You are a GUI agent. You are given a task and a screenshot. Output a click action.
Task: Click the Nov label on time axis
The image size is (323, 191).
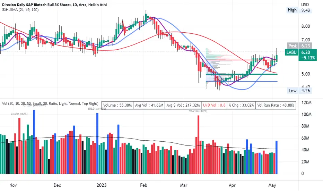[x=13, y=185]
